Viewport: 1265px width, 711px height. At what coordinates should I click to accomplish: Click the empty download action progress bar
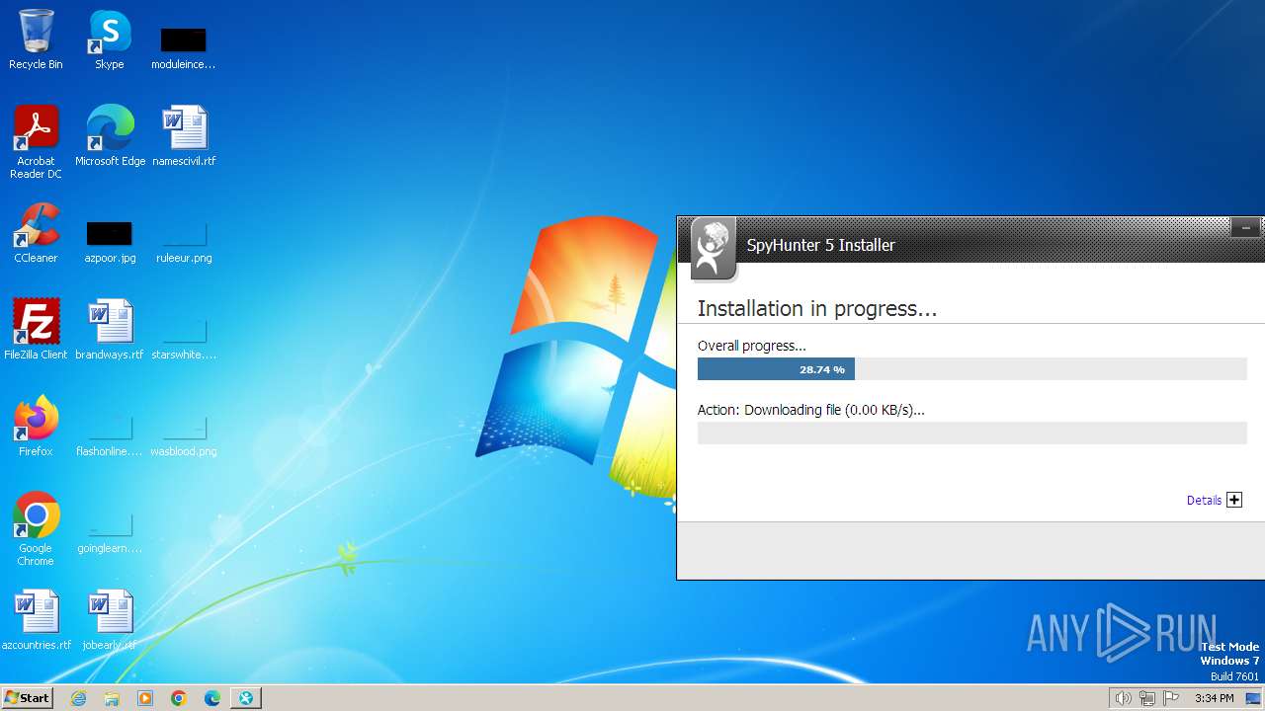(x=972, y=433)
